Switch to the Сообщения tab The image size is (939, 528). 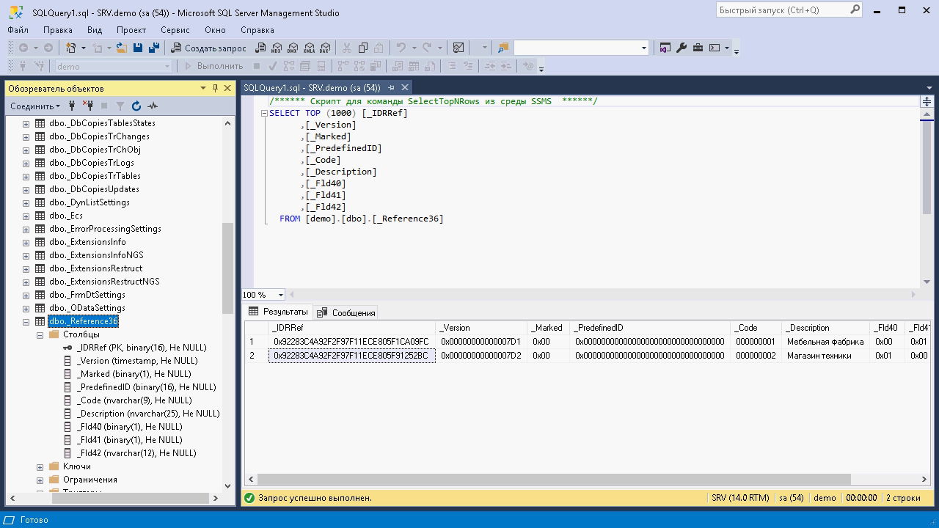pos(346,312)
